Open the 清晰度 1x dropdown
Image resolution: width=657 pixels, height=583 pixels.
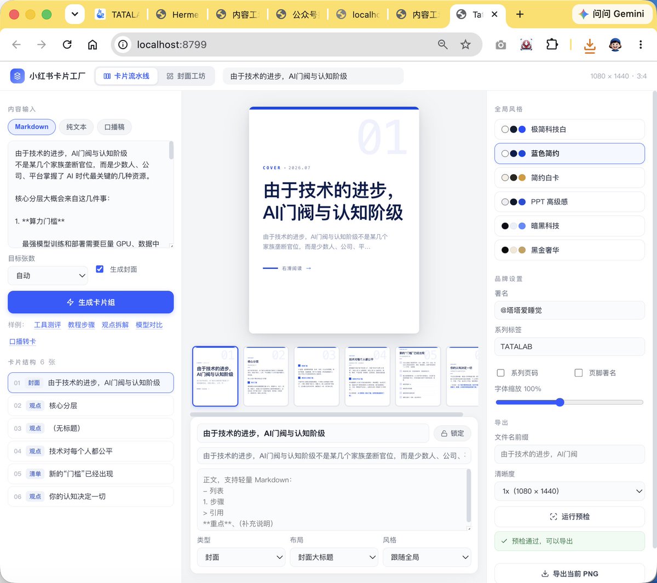tap(569, 492)
